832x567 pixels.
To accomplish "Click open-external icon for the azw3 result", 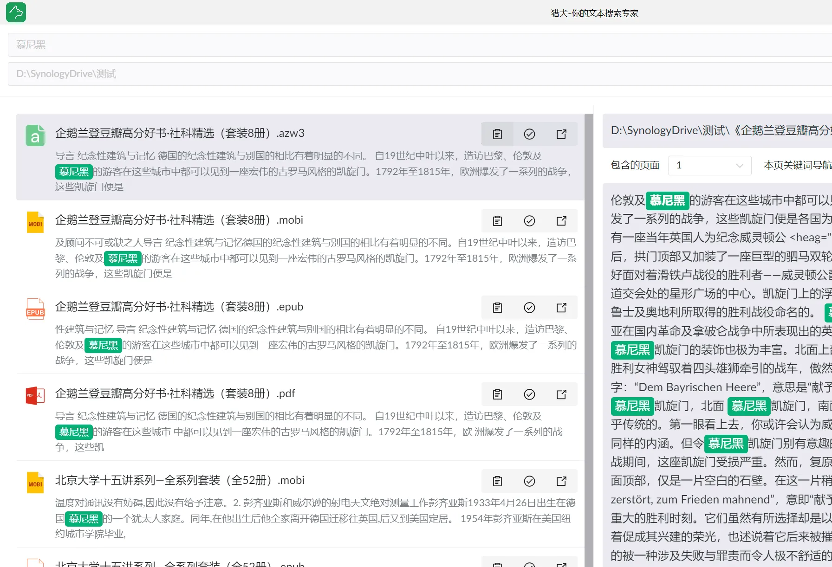I will [x=561, y=134].
